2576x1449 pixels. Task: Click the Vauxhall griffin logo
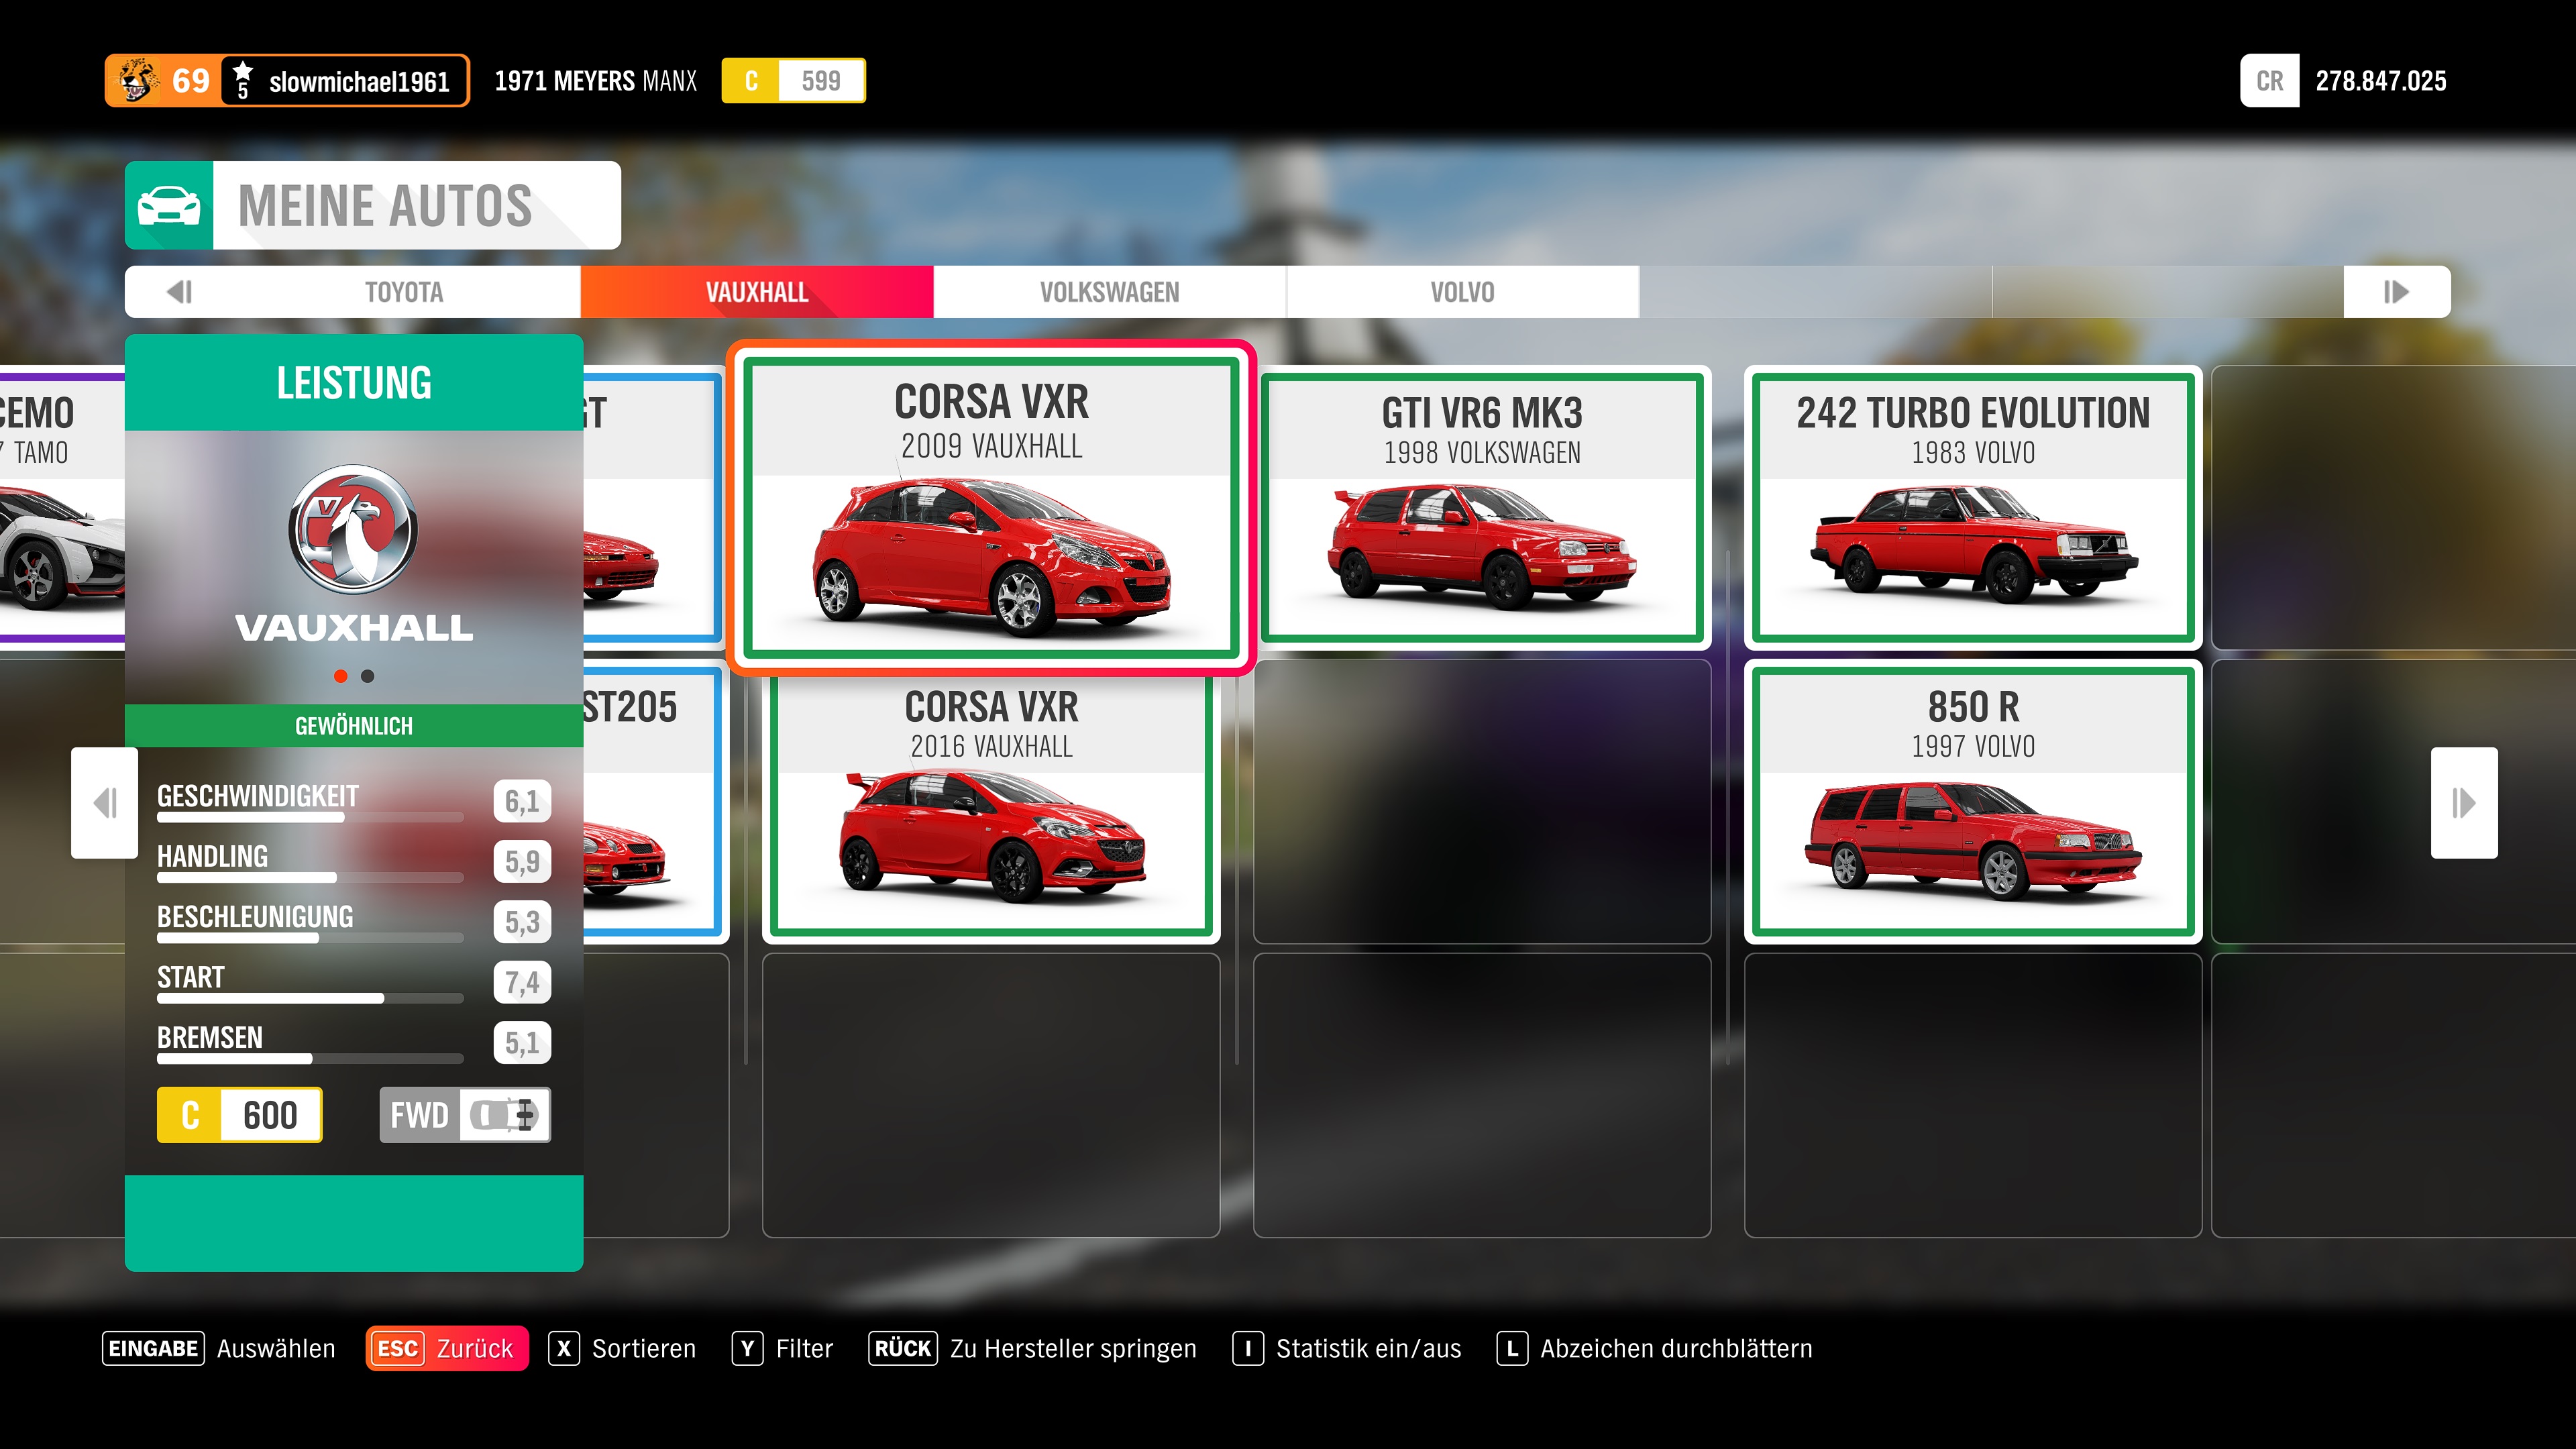[353, 530]
